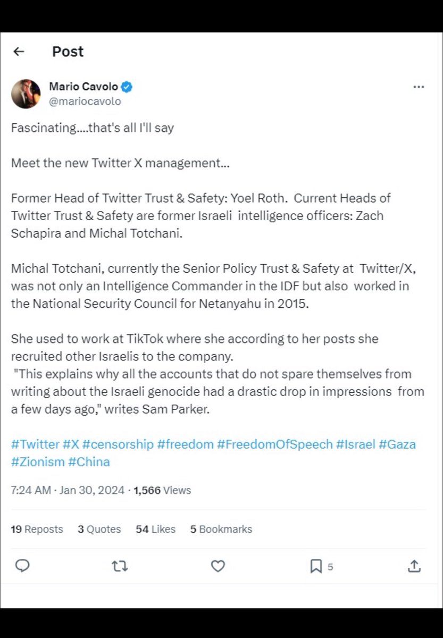Toggle the bookmark icon
This screenshot has width=443, height=638.
(x=316, y=566)
